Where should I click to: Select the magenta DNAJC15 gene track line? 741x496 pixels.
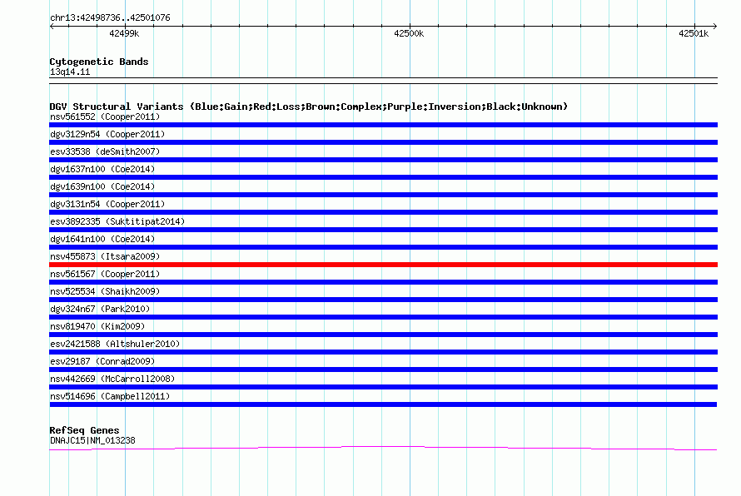pyautogui.click(x=383, y=449)
